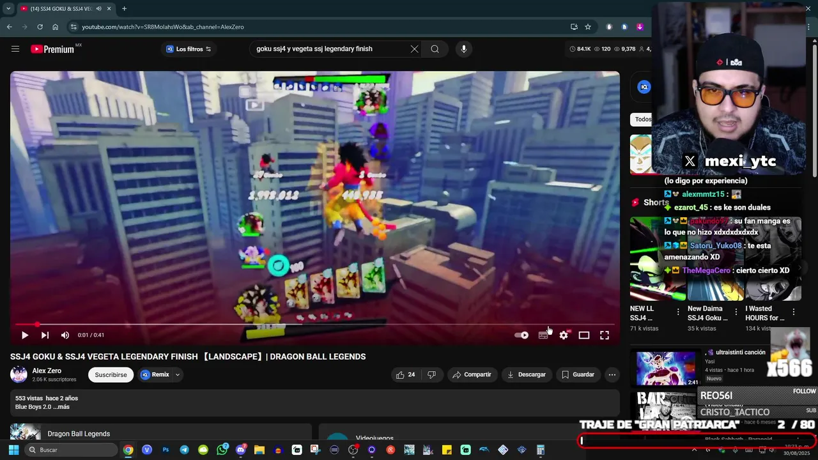This screenshot has height=460, width=818.
Task: Open NEW LL SSJ4 short options menu
Action: coord(678,312)
